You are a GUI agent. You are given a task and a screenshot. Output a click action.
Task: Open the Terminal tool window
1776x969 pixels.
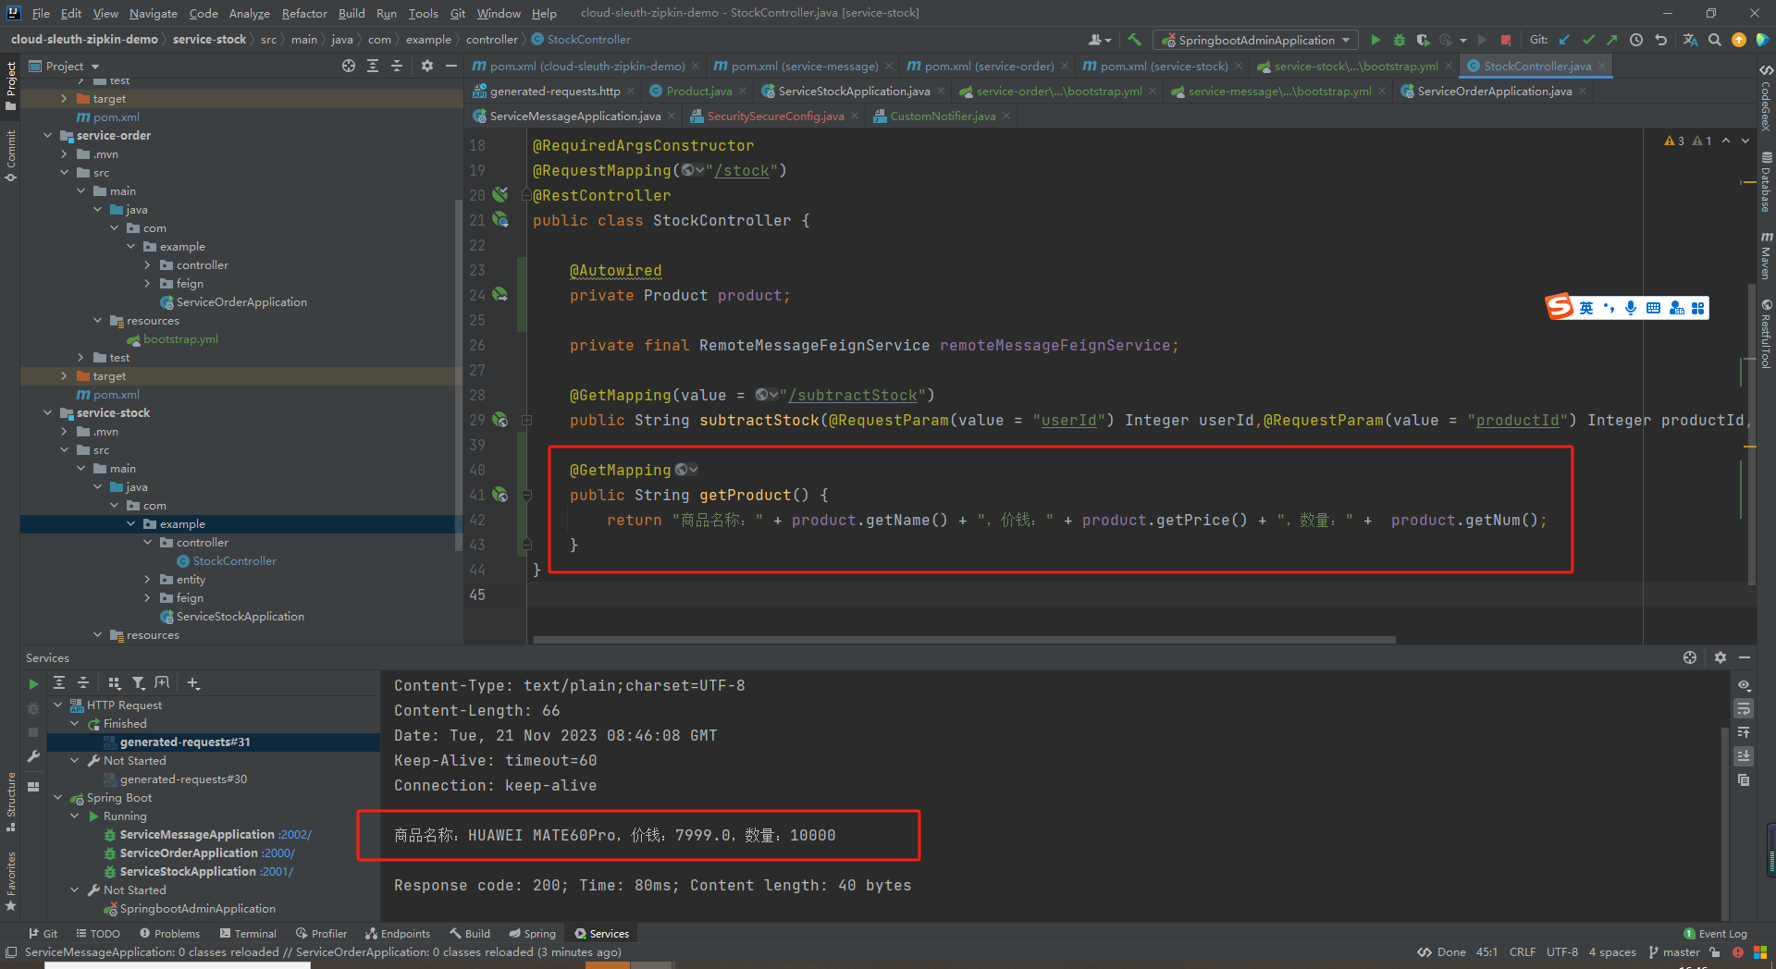pyautogui.click(x=247, y=934)
